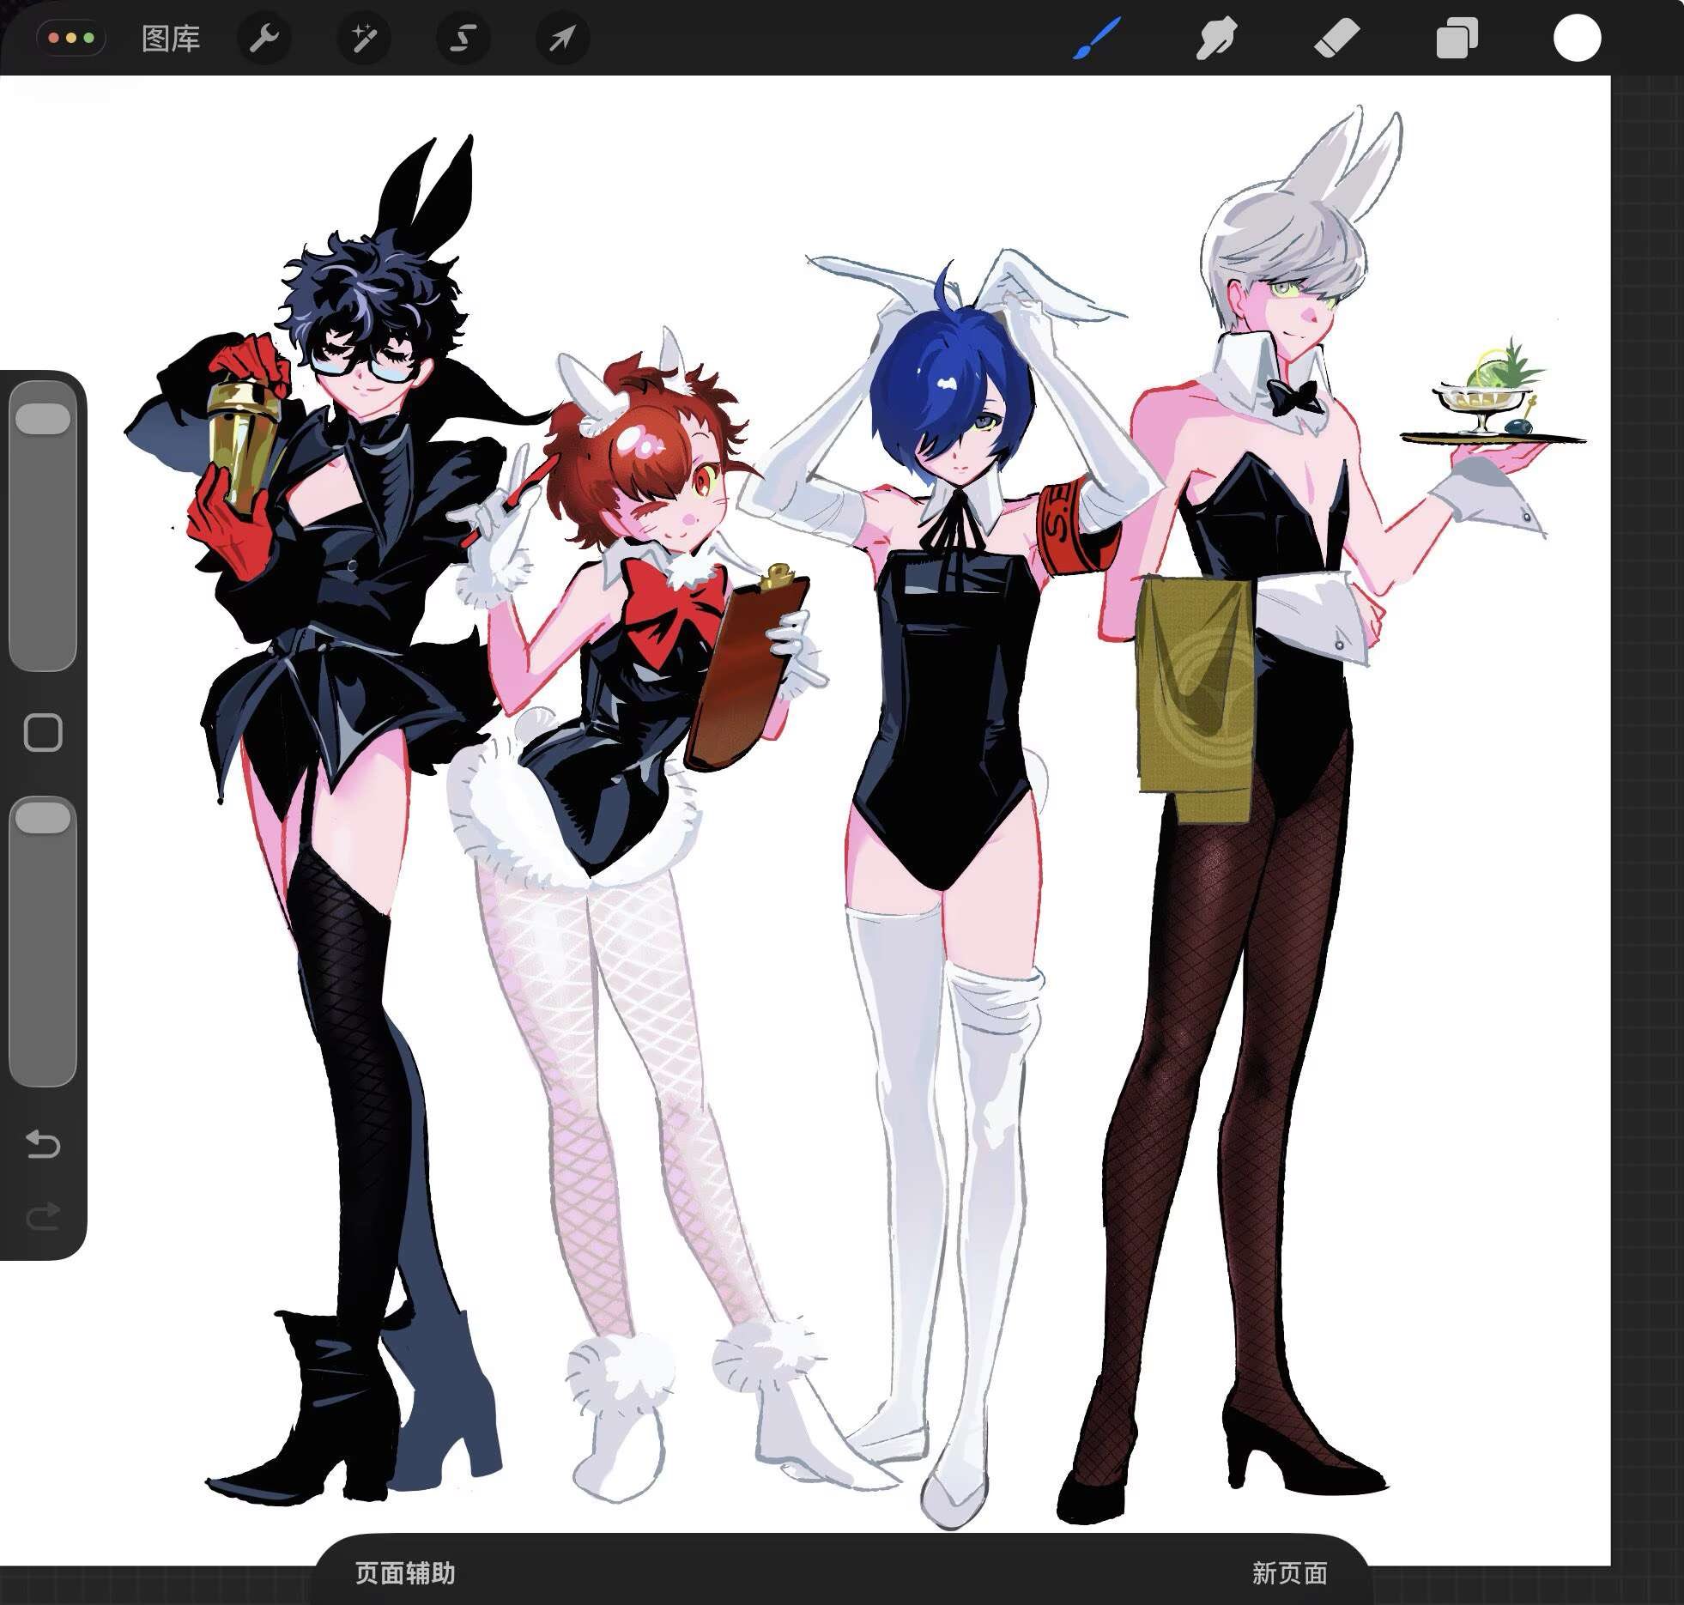
Task: Activate the Selection tool
Action: (x=463, y=39)
